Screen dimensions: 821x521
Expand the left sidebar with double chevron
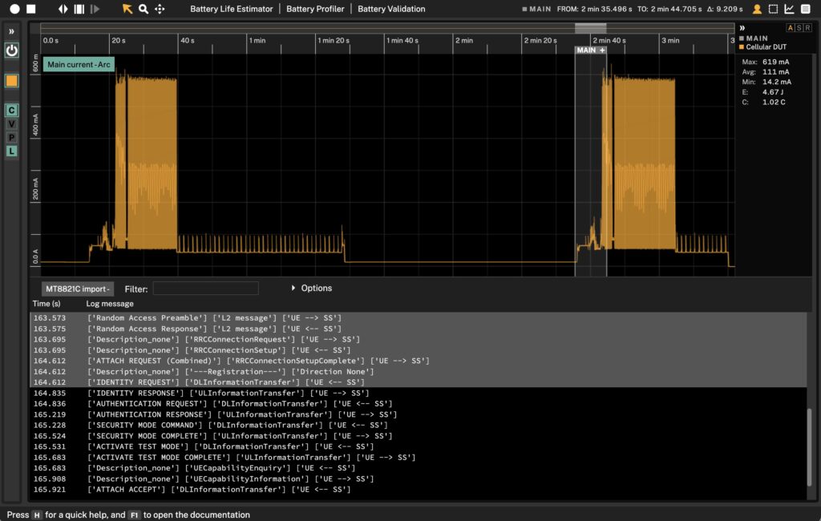pyautogui.click(x=12, y=31)
